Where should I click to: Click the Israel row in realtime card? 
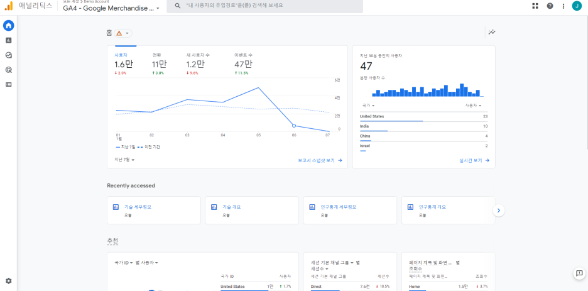pyautogui.click(x=424, y=146)
